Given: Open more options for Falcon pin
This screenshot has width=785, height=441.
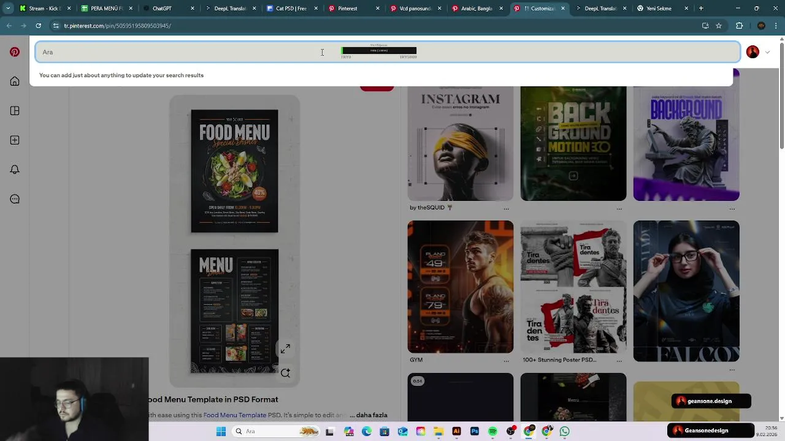Looking at the screenshot, I should (732, 370).
